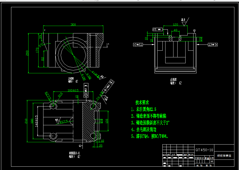This screenshot has width=239, height=170.
Task: Pick the 170 vertical dimension text
Action: (37, 50)
